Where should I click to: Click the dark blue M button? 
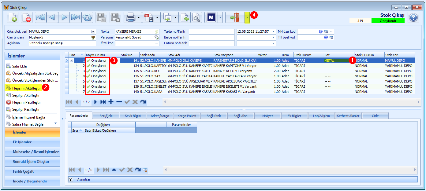[x=211, y=17]
